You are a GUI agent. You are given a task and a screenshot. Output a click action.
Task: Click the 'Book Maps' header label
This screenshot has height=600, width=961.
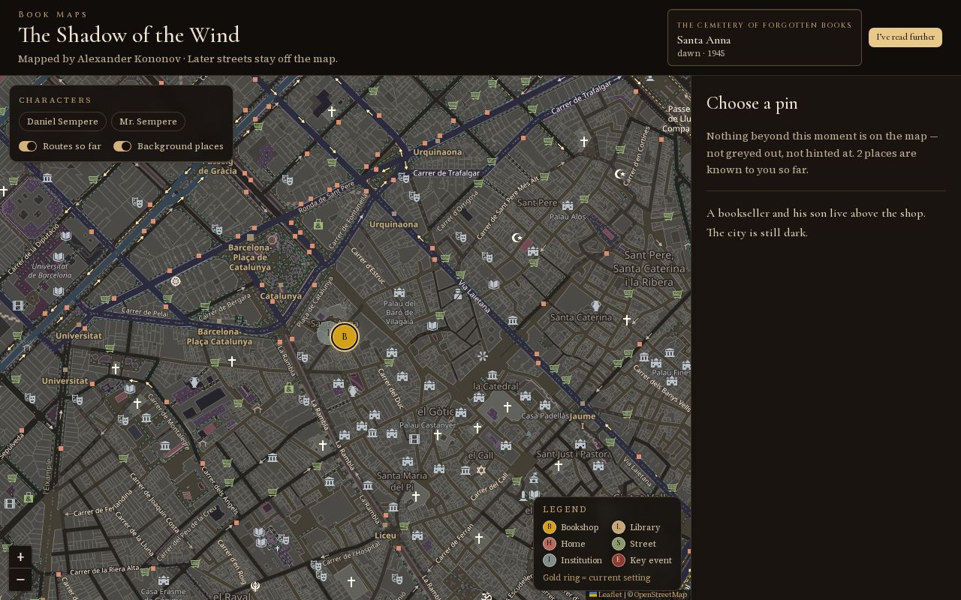pyautogui.click(x=53, y=14)
